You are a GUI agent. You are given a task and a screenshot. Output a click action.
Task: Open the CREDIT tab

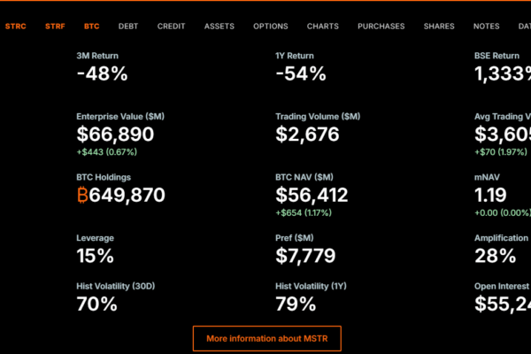(x=172, y=27)
